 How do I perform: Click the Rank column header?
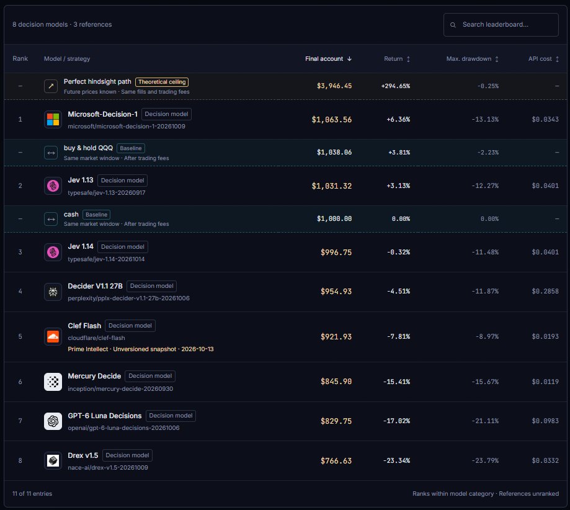point(20,58)
